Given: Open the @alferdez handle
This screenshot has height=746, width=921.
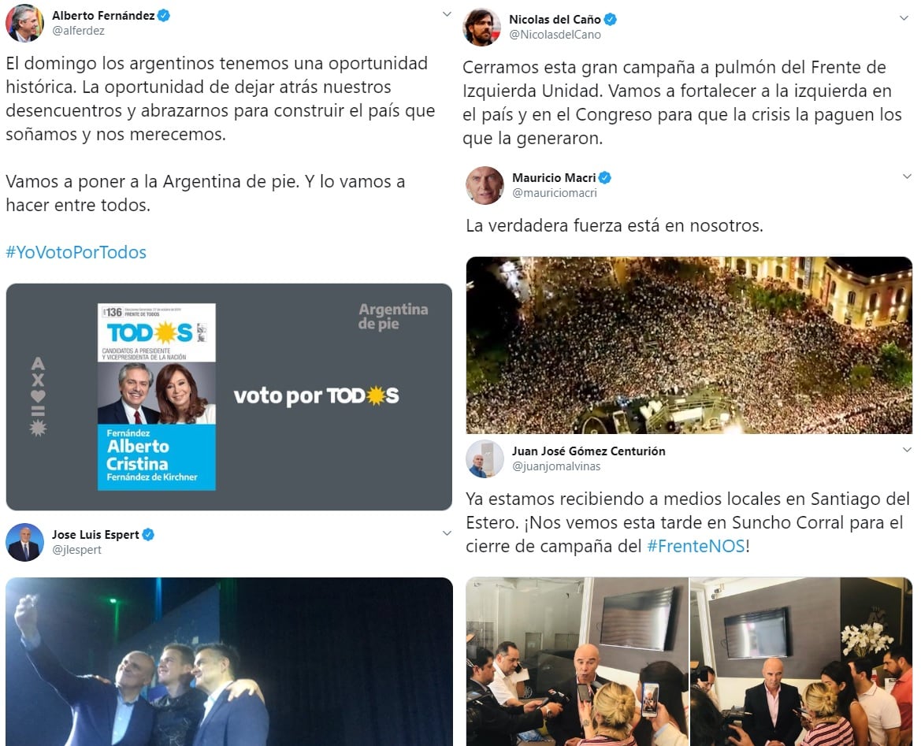Looking at the screenshot, I should point(78,31).
